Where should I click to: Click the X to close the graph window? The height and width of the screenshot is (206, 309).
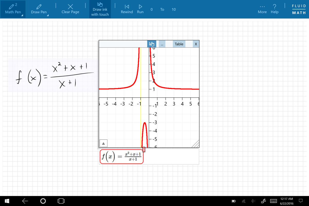(x=196, y=44)
